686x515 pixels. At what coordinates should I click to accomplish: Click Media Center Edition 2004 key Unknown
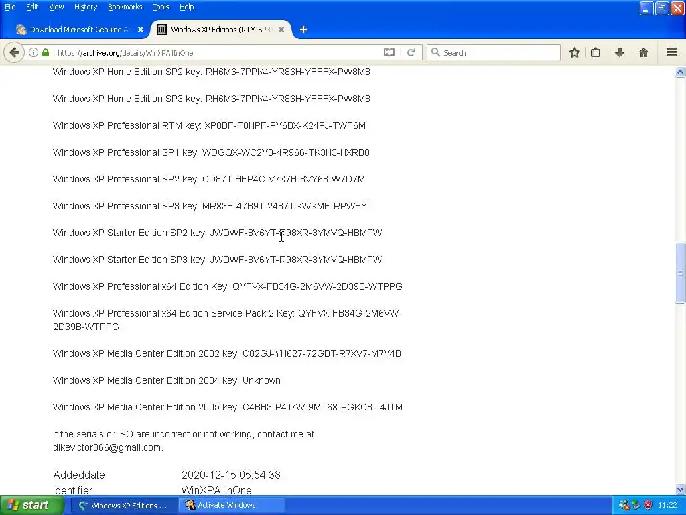167,380
